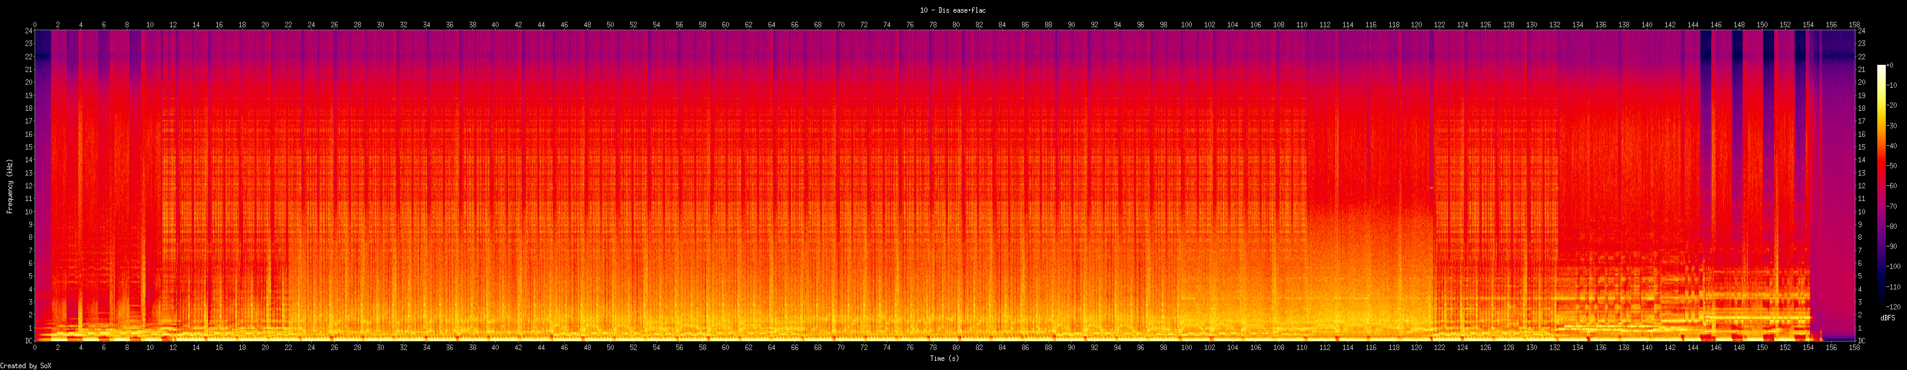Image resolution: width=1907 pixels, height=370 pixels.
Task: Click the DC label on left axis
Action: (x=28, y=340)
